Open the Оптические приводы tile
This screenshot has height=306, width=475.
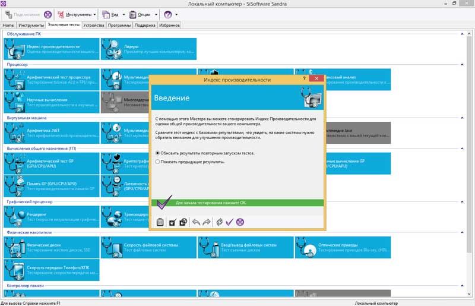point(343,247)
